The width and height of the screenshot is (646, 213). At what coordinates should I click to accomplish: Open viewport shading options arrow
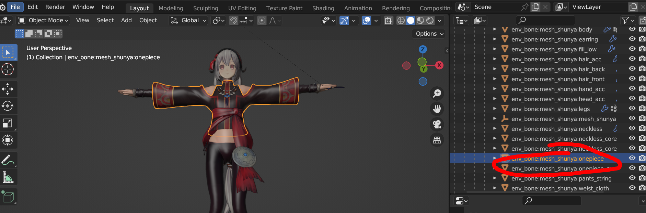439,21
